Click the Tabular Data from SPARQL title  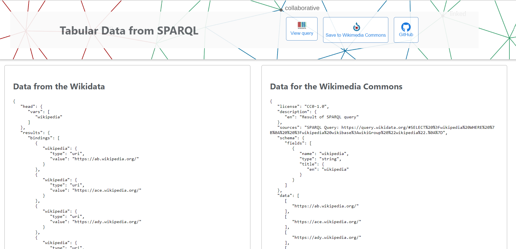tap(129, 31)
